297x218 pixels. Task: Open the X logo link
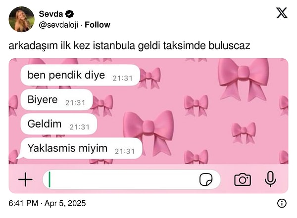pos(282,13)
